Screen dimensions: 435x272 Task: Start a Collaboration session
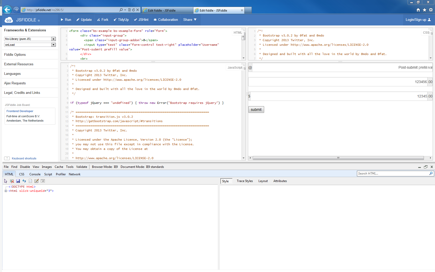[x=166, y=20]
